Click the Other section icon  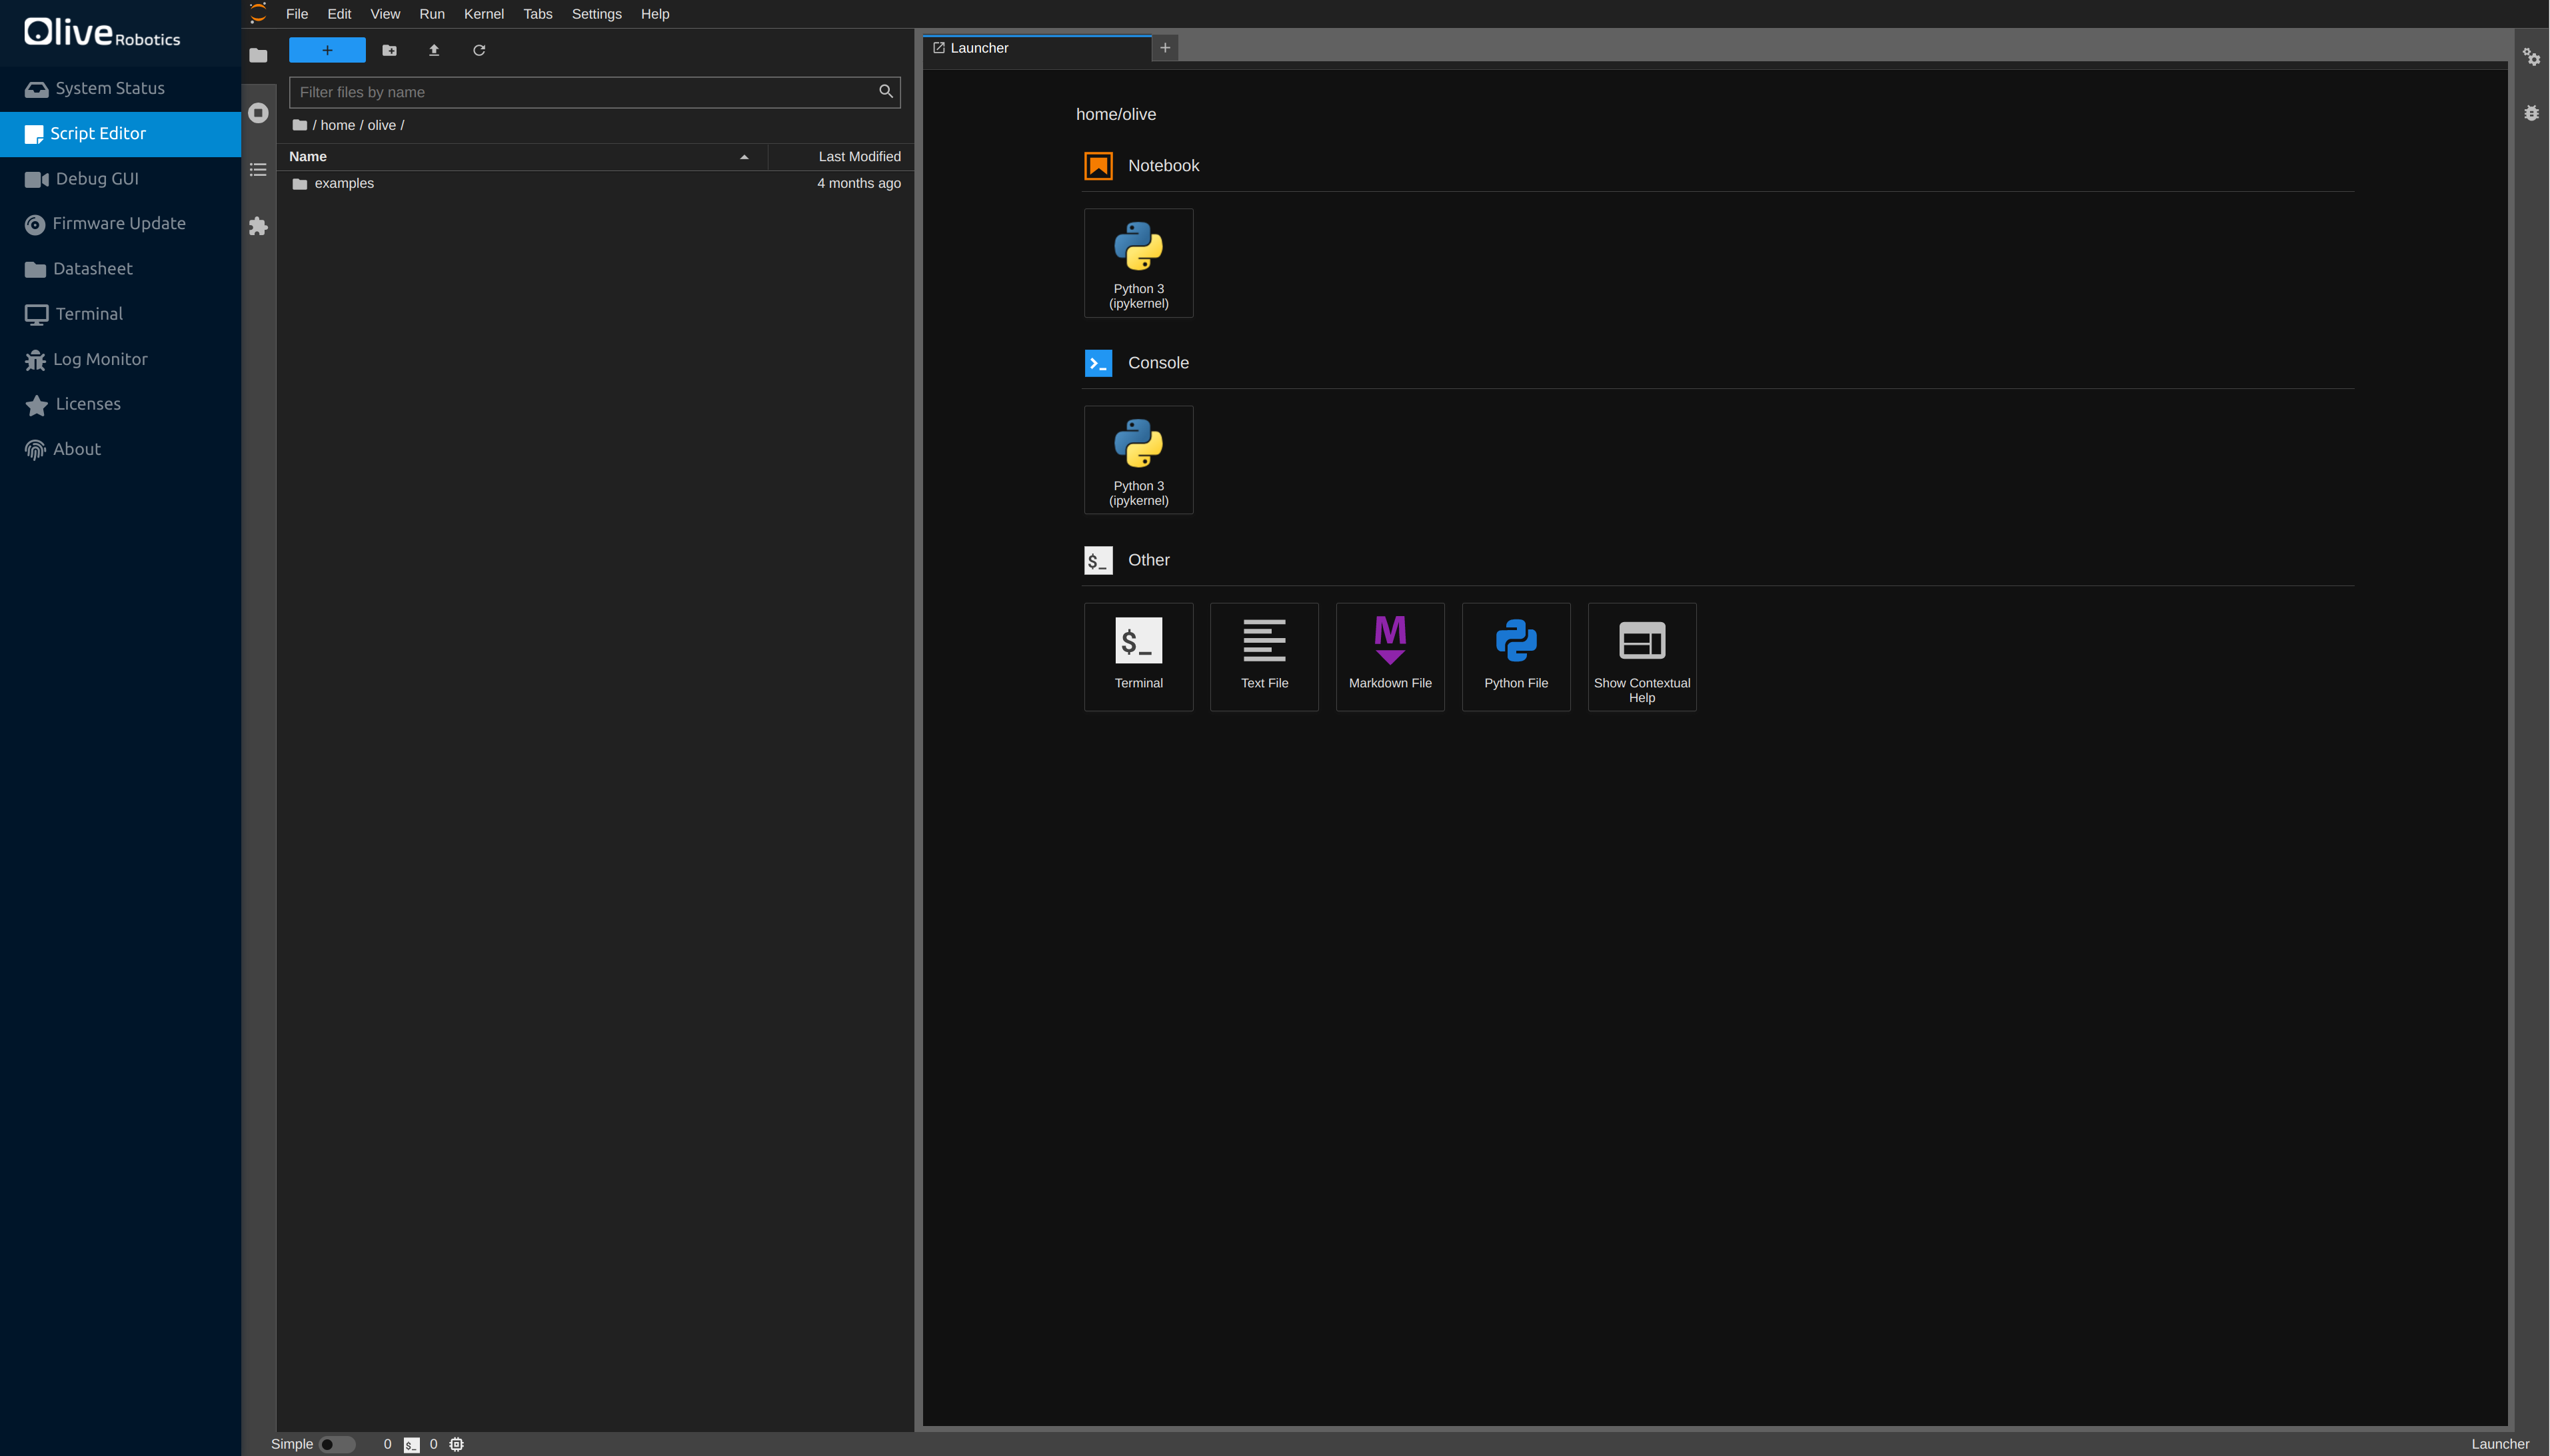[1098, 560]
